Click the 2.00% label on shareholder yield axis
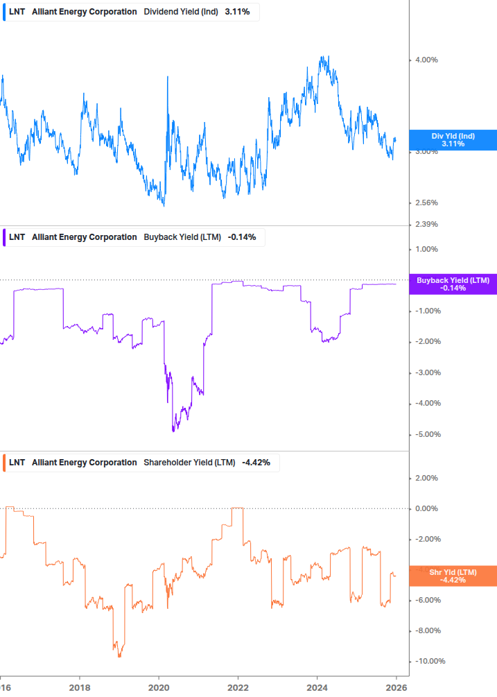 (426, 479)
